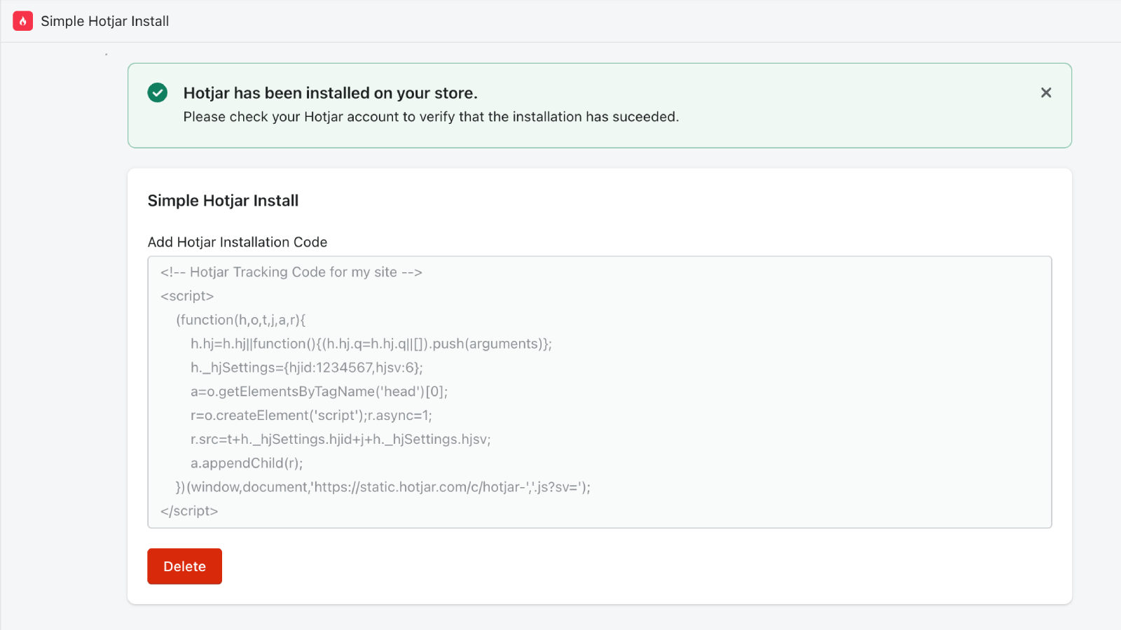This screenshot has height=630, width=1121.
Task: Click the 'Add Hotjar Installation Code' label
Action: [237, 241]
